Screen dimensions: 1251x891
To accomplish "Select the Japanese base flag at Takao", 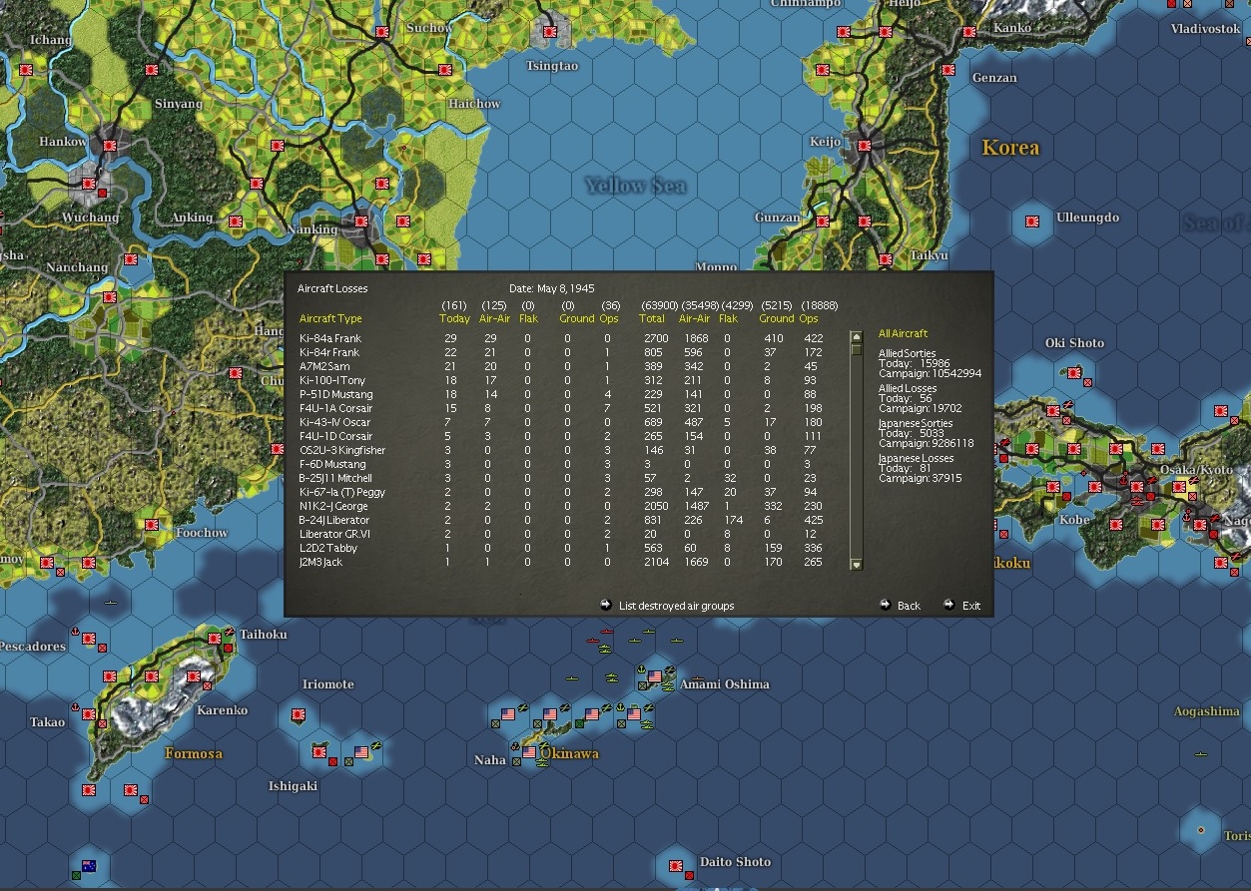I will coord(88,714).
